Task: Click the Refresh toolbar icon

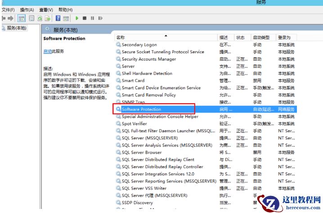Action: (40, 18)
